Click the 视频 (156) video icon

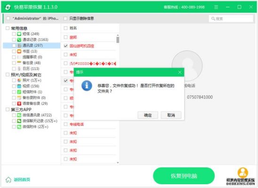click(x=19, y=86)
